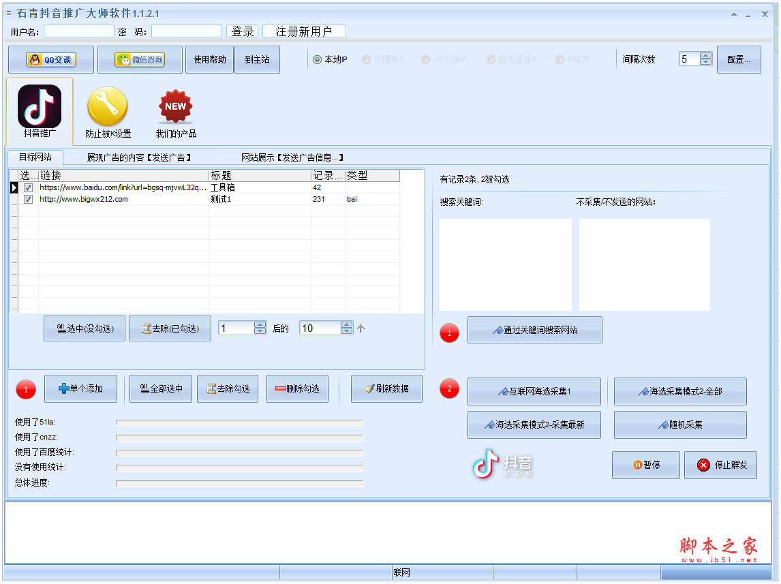The height and width of the screenshot is (584, 781).
Task: Click the 注册新用户 button
Action: pos(304,31)
